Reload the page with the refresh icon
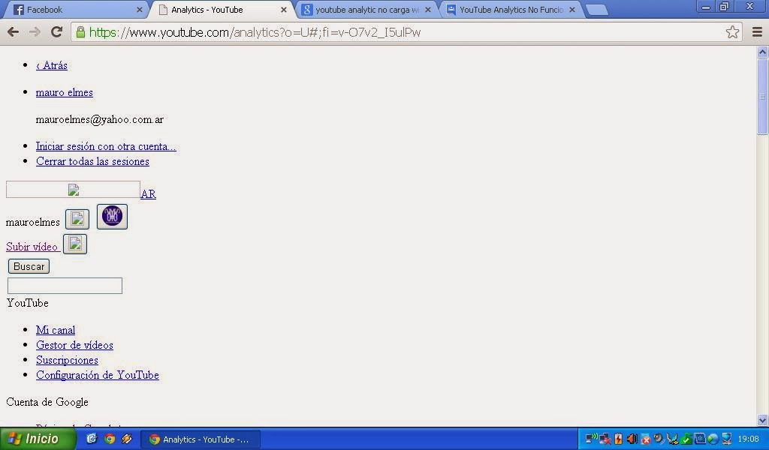This screenshot has width=769, height=450. [56, 32]
